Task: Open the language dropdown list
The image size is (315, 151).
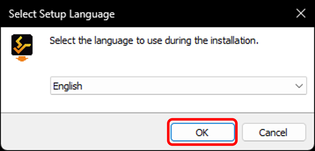Action: click(x=178, y=86)
